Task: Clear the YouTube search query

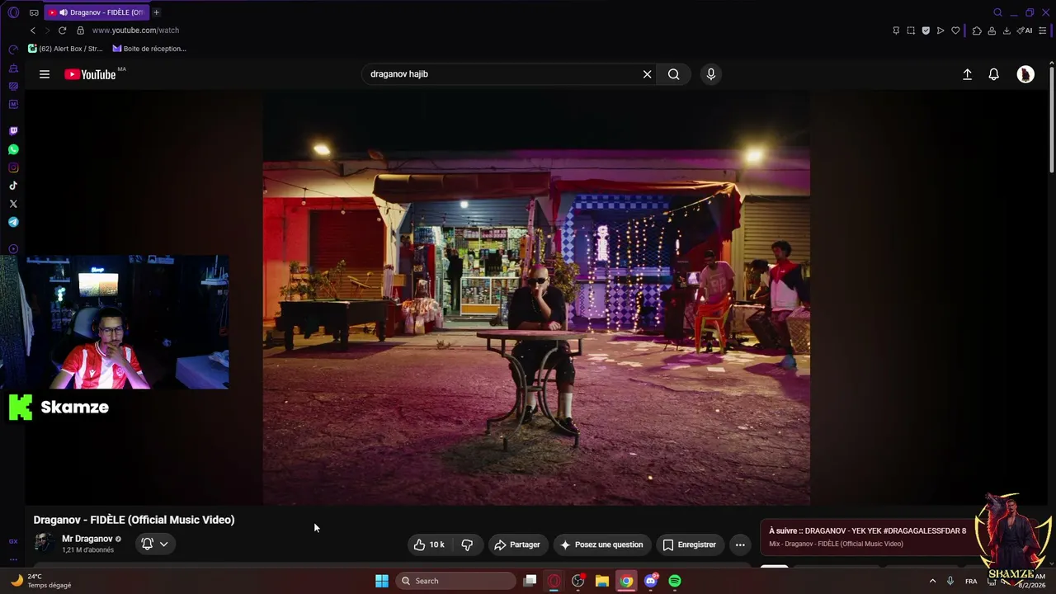Action: [648, 74]
